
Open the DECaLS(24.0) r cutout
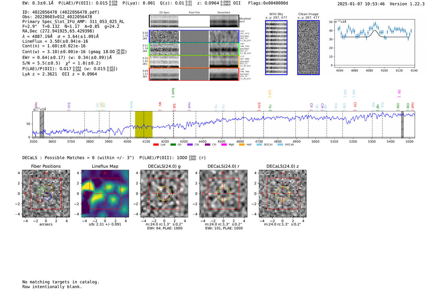pyautogui.click(x=223, y=194)
